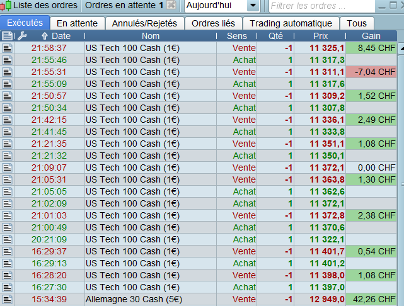404x306 pixels.
Task: Switch to the Exécutés tab
Action: tap(25, 23)
